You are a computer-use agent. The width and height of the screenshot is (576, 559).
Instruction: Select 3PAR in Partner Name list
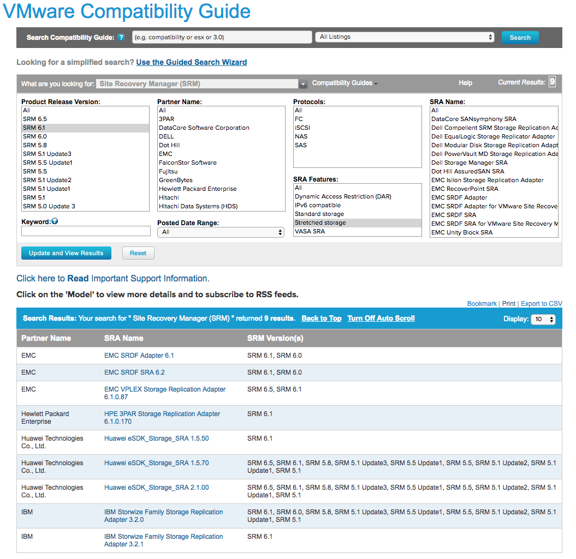[221, 119]
